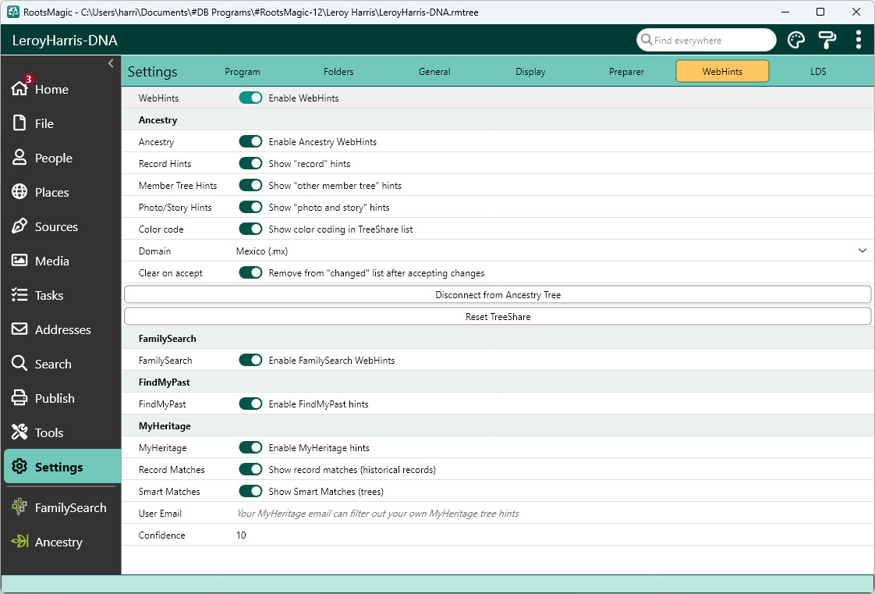Image resolution: width=875 pixels, height=594 pixels.
Task: Open the three-dot overflow menu
Action: point(859,40)
